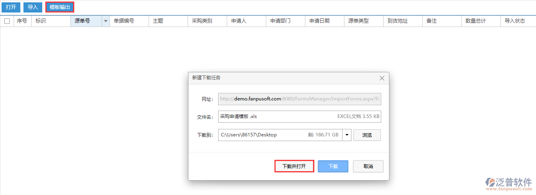
Task: Select the 采购类别 column header
Action: [202, 21]
